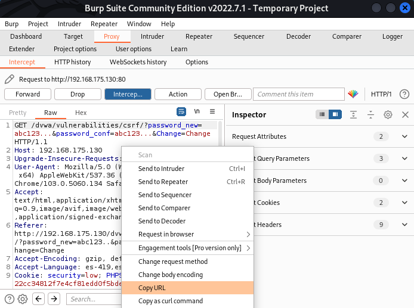
Task: Click Copy URL in the context menu
Action: pyautogui.click(x=187, y=288)
